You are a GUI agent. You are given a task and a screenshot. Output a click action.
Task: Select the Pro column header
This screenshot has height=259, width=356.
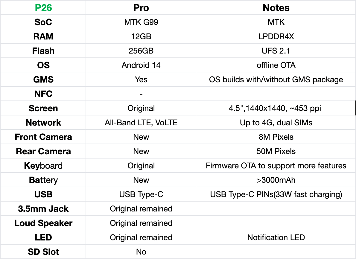[x=141, y=8]
